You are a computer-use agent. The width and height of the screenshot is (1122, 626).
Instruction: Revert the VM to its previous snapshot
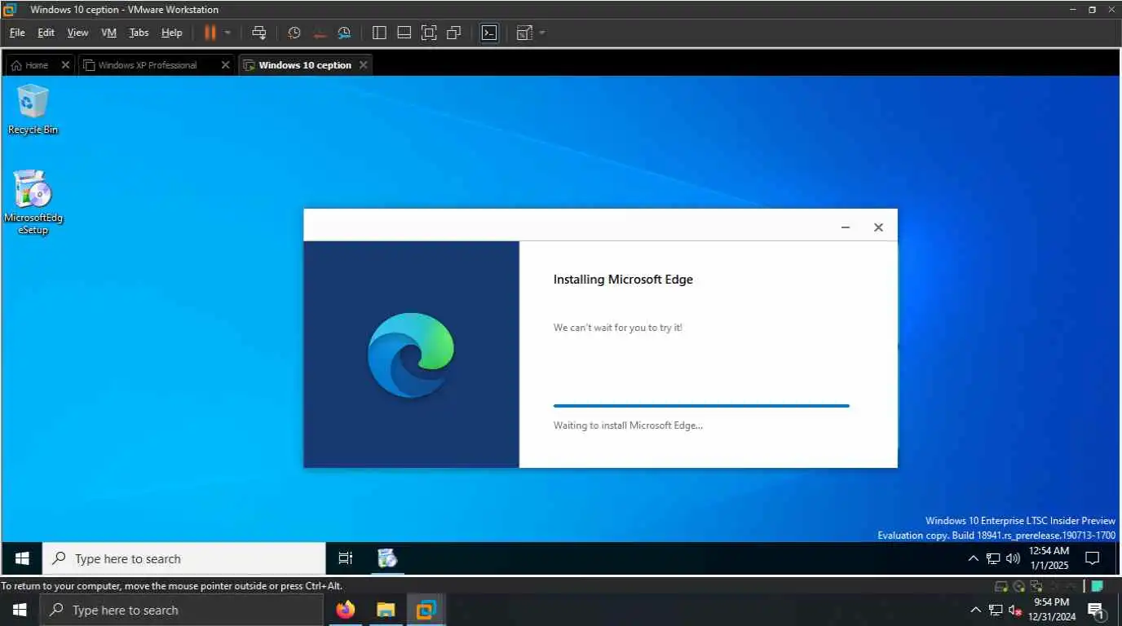[x=320, y=33]
